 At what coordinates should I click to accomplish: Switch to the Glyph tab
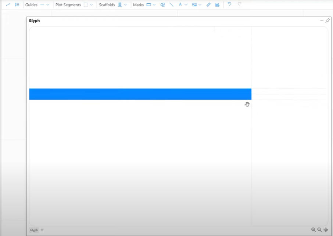click(x=34, y=230)
